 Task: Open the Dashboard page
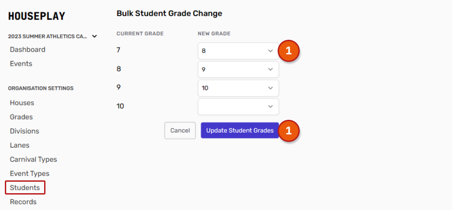click(27, 50)
